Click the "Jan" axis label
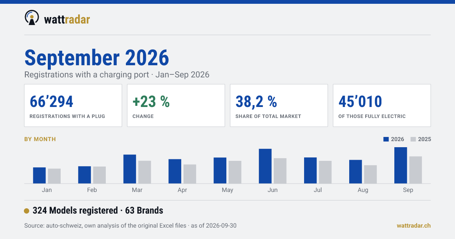 point(47,190)
